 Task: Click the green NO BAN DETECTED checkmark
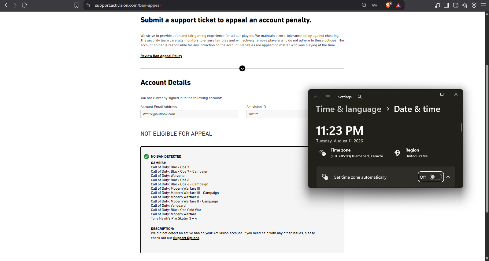click(146, 156)
